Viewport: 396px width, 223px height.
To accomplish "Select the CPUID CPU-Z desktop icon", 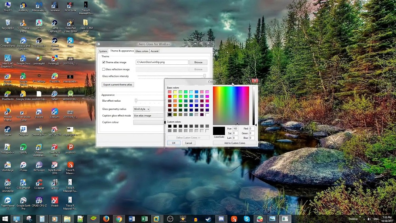I will 39,202.
